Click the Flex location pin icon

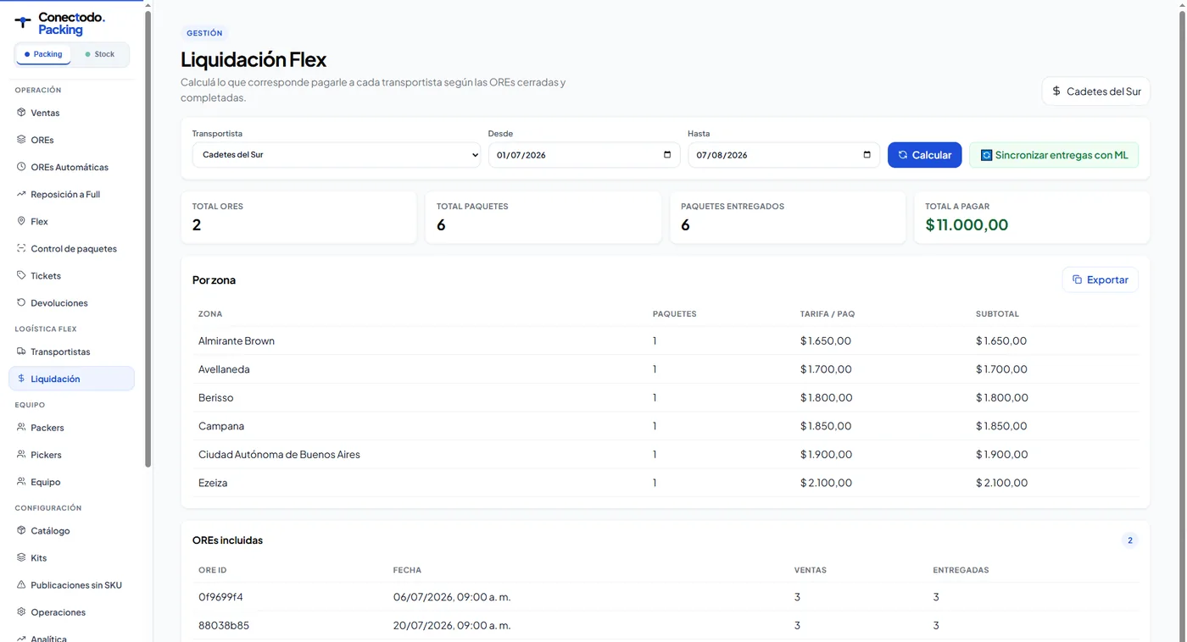pyautogui.click(x=21, y=221)
